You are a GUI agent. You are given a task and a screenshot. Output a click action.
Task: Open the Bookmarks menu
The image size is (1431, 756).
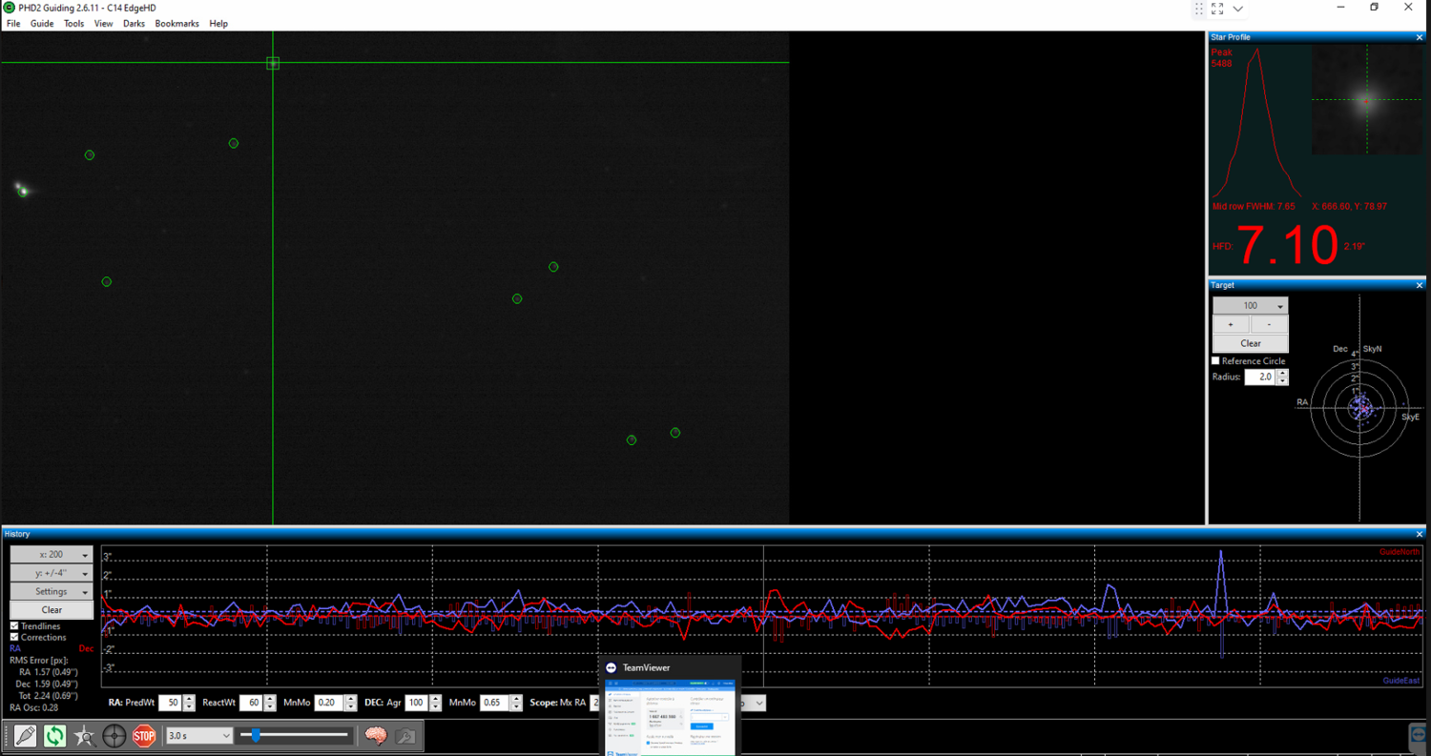(176, 24)
